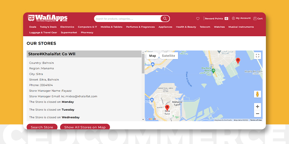The image size is (289, 144).
Task: Click the phone number 33541614
Action: tap(47, 85)
